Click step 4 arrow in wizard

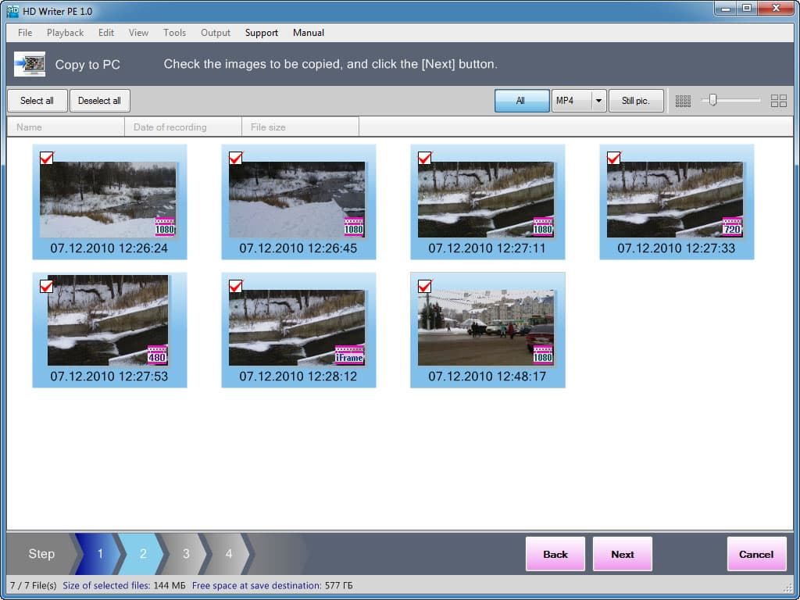(229, 554)
